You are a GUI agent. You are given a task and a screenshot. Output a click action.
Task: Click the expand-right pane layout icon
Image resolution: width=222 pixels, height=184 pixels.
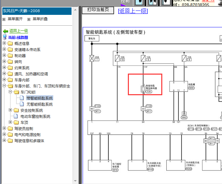(139, 2)
